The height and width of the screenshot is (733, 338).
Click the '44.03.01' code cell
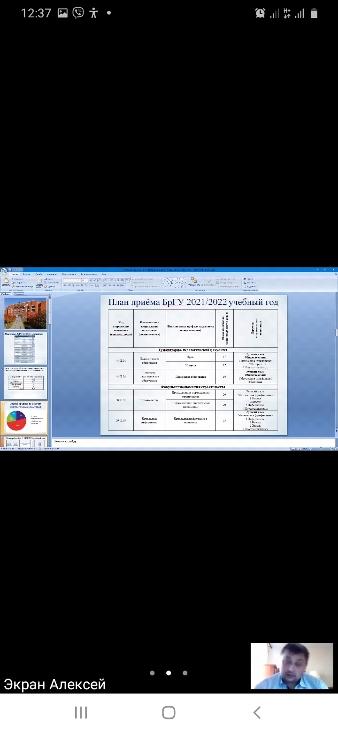point(121,360)
